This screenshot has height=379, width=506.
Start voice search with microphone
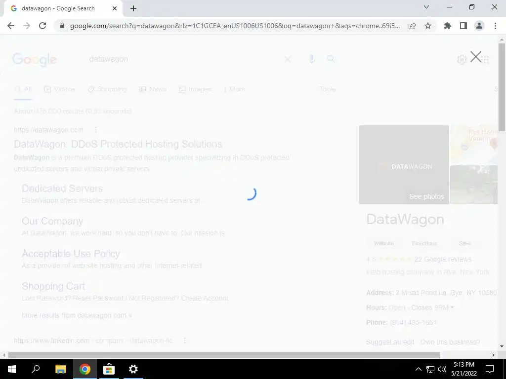(311, 59)
